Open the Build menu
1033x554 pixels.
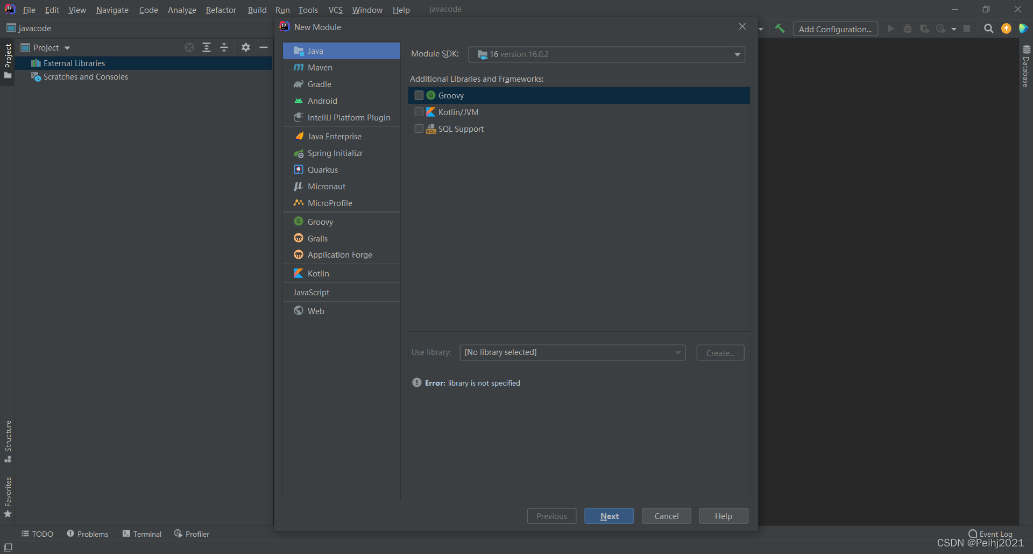(x=257, y=10)
